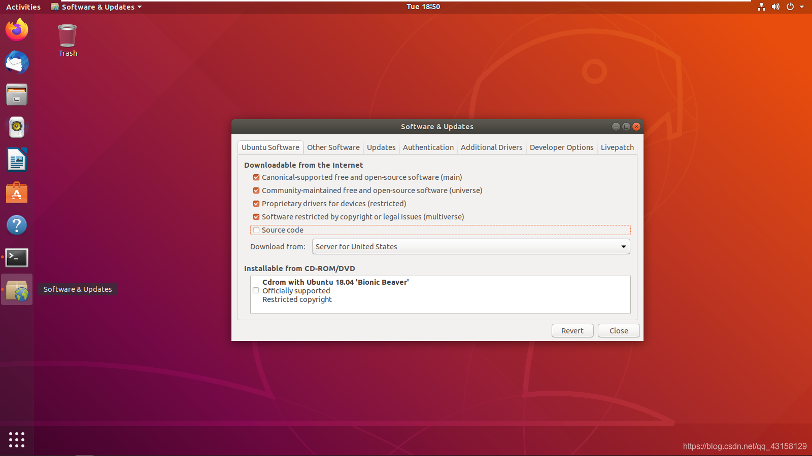Click the 'Officially supported' text
The image size is (812, 456).
tap(296, 291)
